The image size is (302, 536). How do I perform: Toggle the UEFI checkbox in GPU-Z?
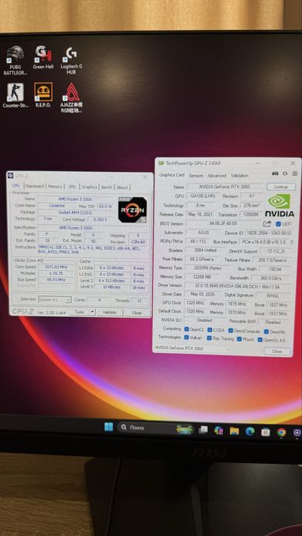pos(278,224)
